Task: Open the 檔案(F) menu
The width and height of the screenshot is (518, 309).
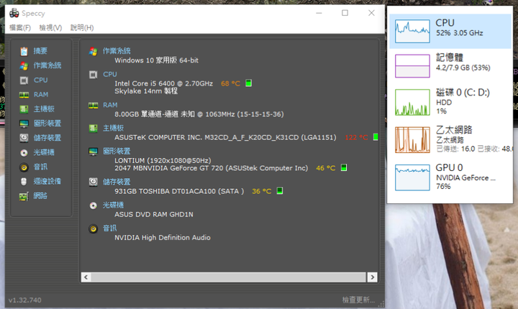Action: 20,28
